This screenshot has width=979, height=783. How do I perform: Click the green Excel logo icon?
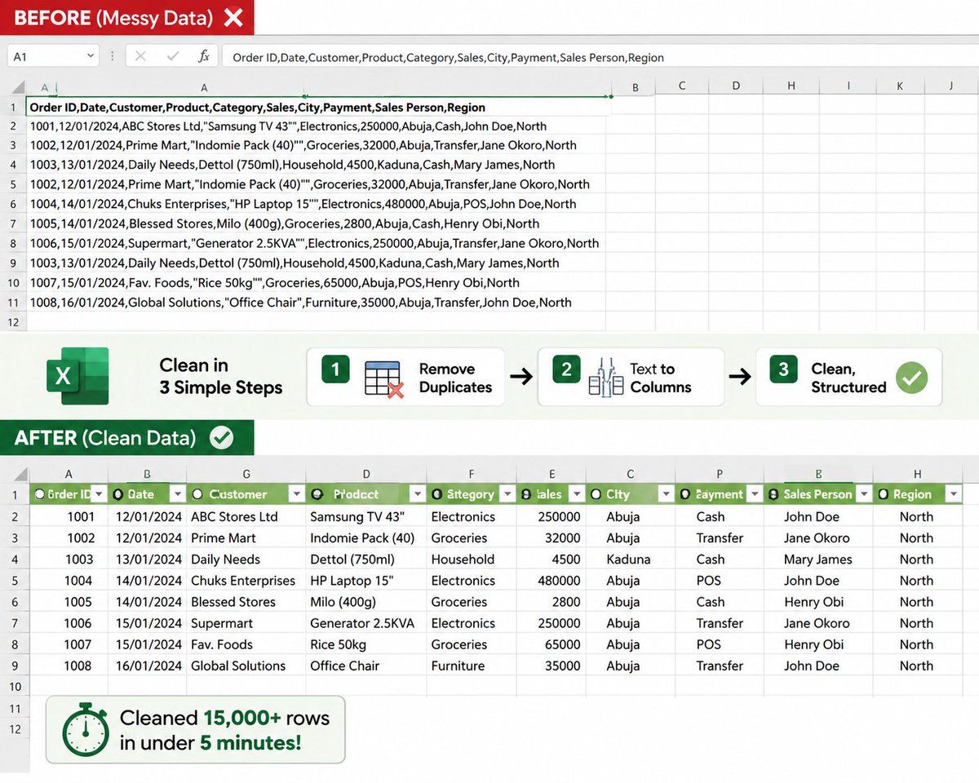click(78, 376)
